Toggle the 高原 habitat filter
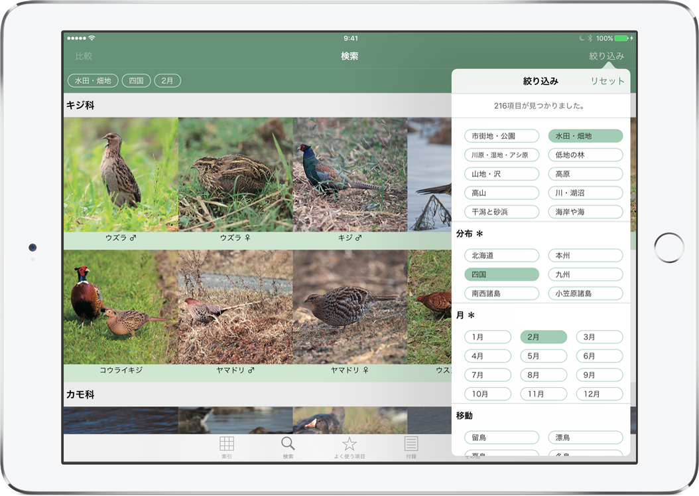Viewport: 699px width, 496px height. 586,174
